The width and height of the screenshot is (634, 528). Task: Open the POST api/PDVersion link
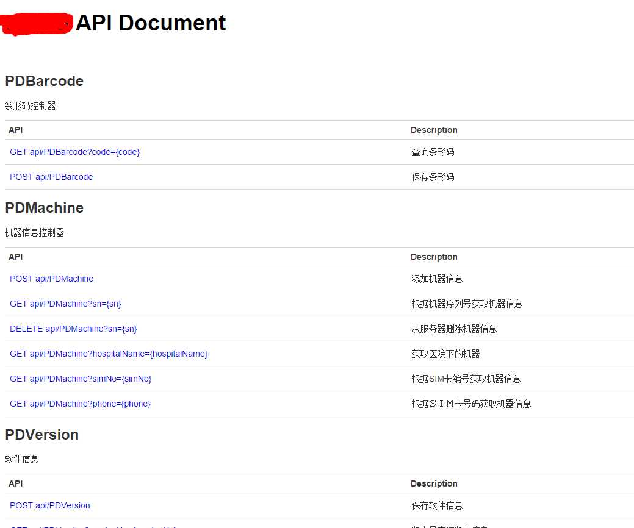50,505
